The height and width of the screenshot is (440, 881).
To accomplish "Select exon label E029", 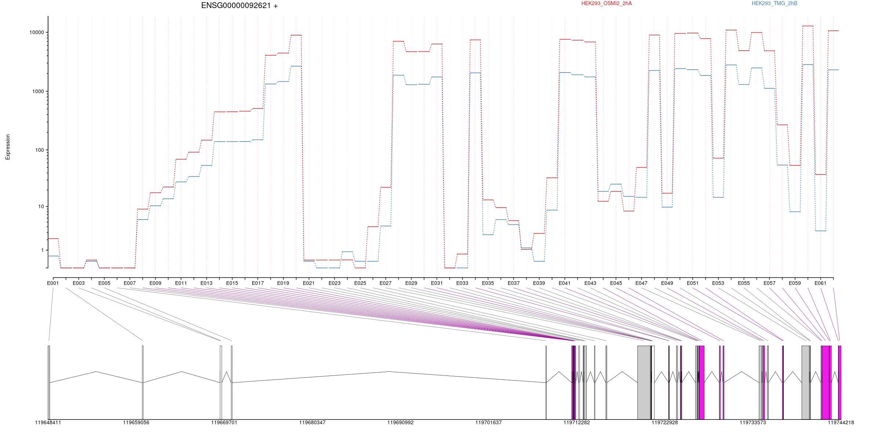I will pyautogui.click(x=411, y=283).
